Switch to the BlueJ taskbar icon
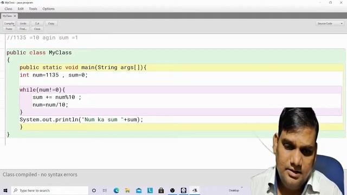Screen dimensions: 347x195 (x=195, y=190)
